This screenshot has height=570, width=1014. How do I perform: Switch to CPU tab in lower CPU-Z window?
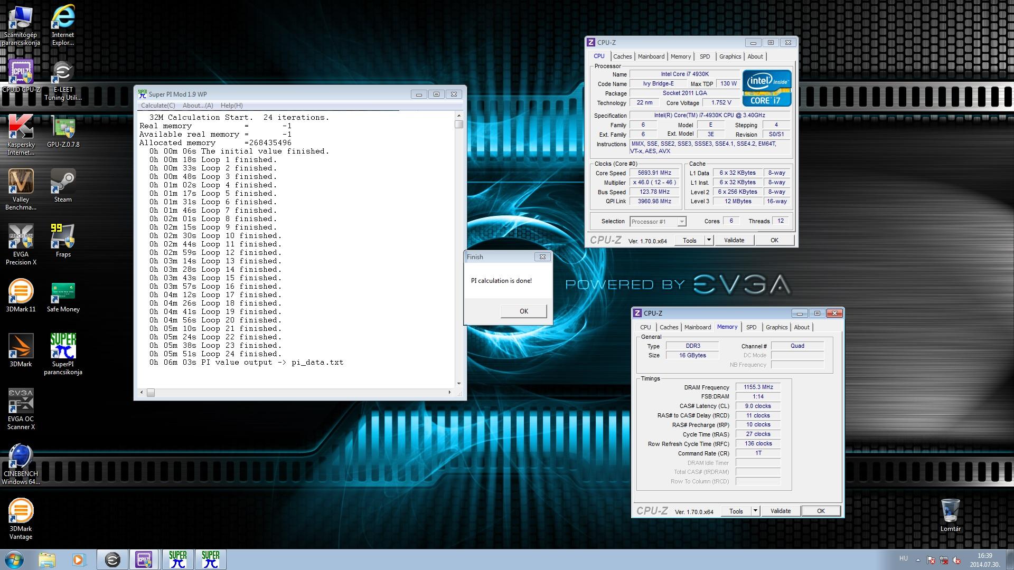(645, 327)
